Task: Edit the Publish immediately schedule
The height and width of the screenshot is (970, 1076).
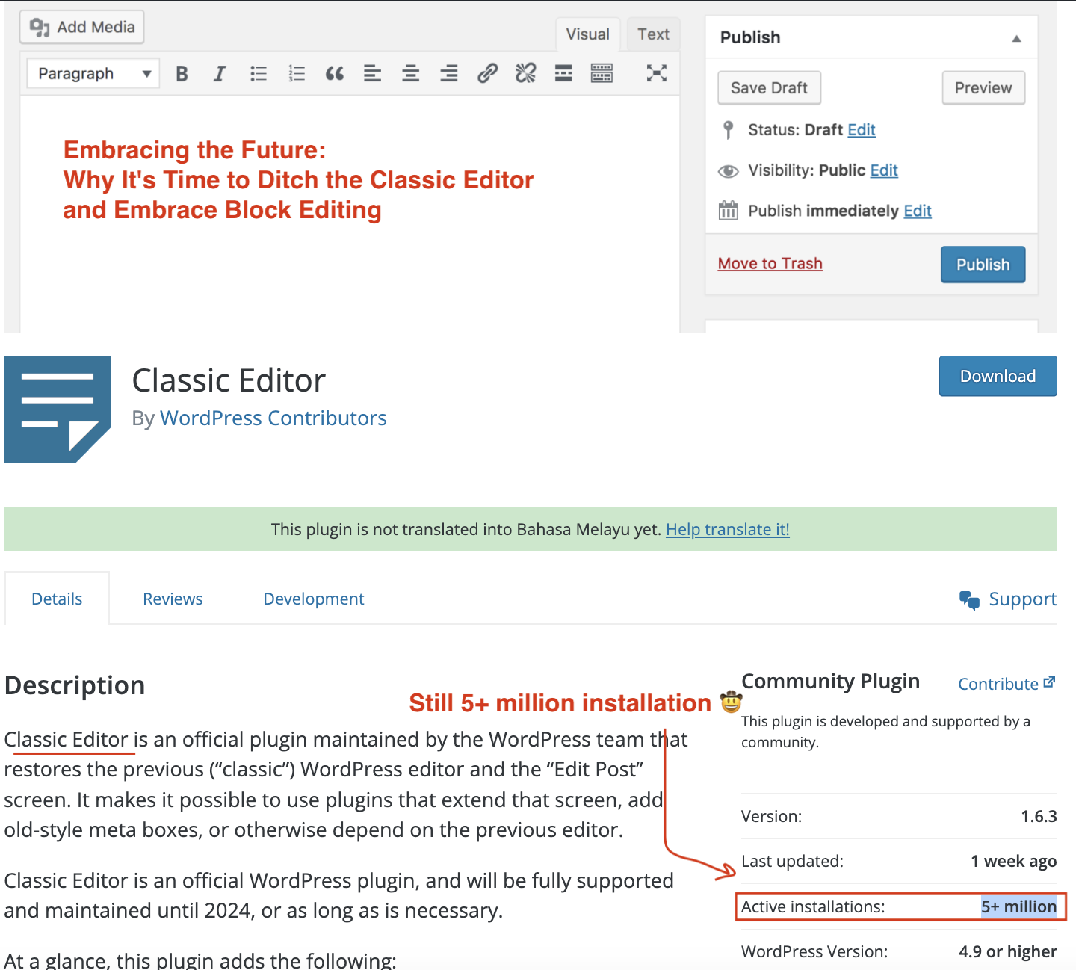Action: [x=918, y=211]
